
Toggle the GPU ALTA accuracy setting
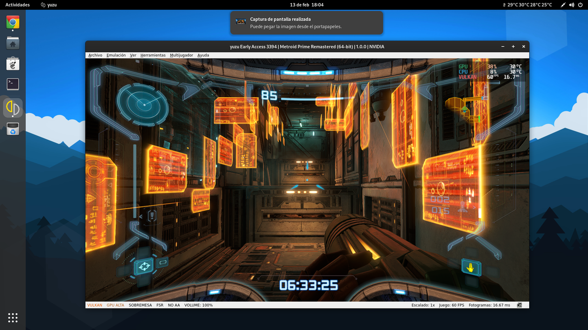pos(115,305)
